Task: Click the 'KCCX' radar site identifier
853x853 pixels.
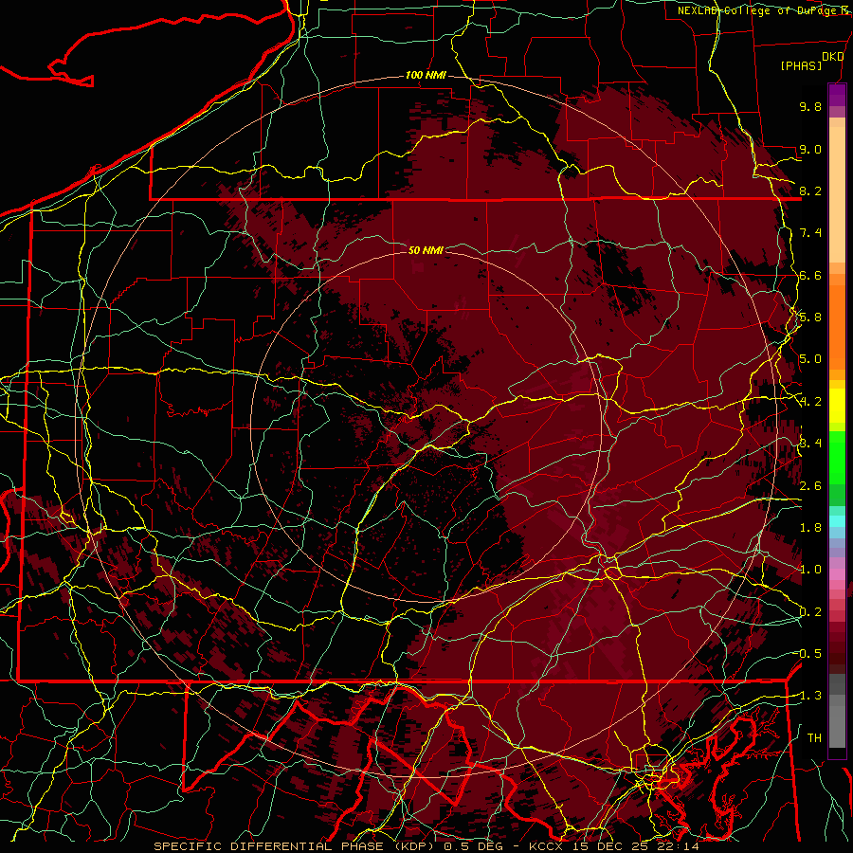Action: 546,846
